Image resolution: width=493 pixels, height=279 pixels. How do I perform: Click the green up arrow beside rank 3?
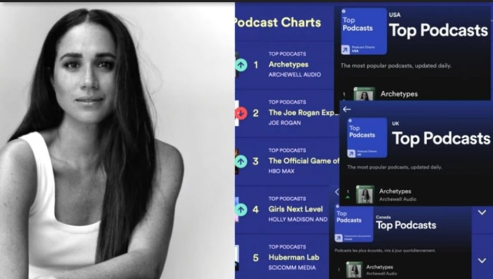tap(241, 162)
